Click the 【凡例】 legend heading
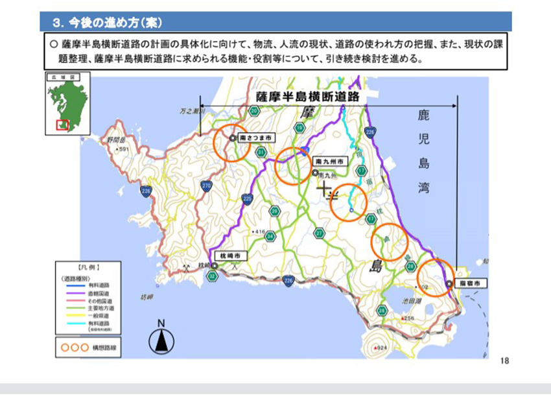 (89, 268)
